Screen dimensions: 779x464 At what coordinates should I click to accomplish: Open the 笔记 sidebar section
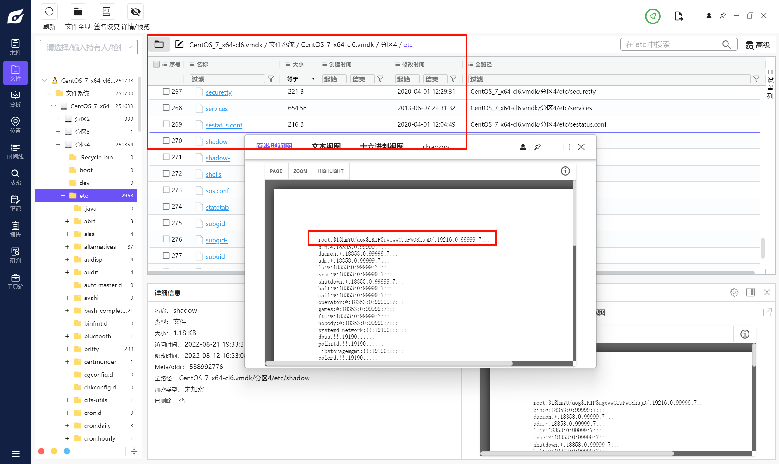click(x=15, y=203)
